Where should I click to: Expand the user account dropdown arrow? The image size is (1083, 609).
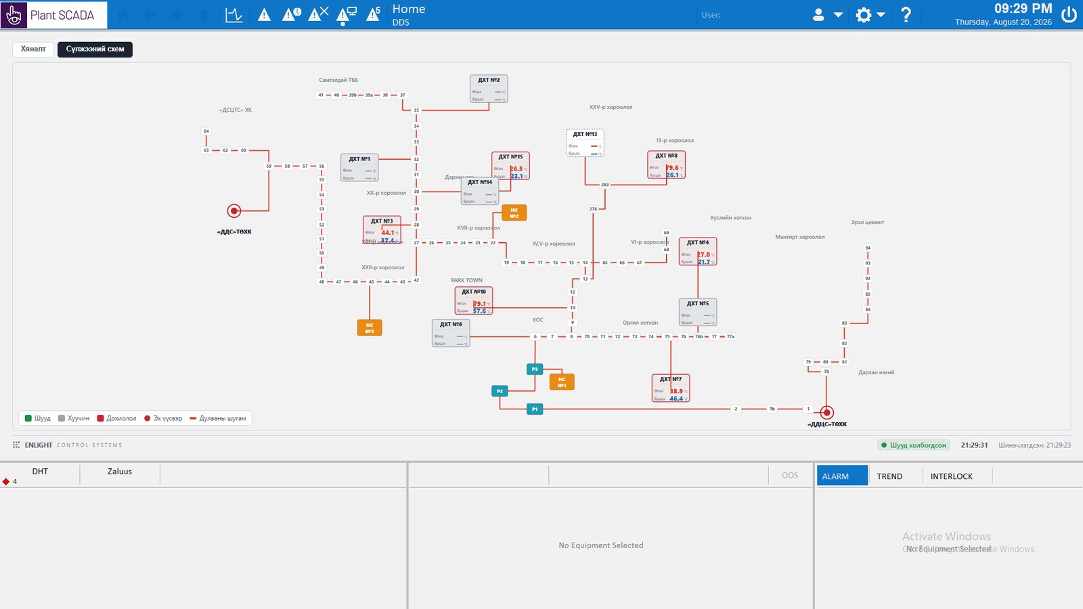(x=838, y=14)
